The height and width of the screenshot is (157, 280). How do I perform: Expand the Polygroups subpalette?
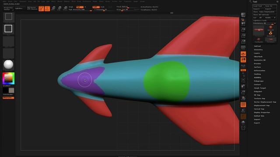click(x=259, y=81)
